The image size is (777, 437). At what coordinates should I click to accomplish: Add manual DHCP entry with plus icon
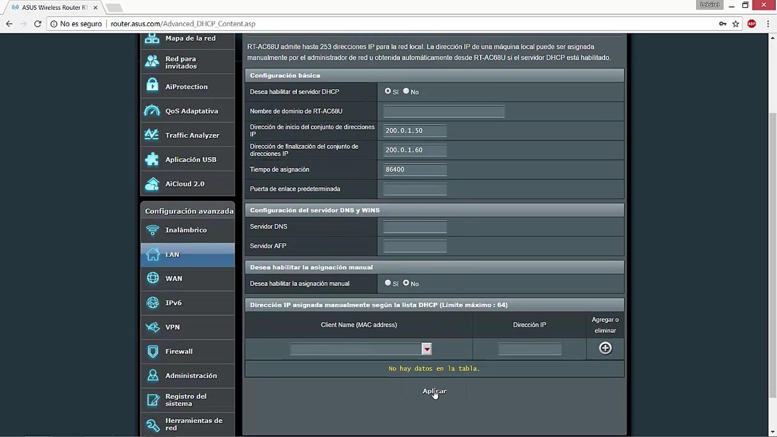605,348
